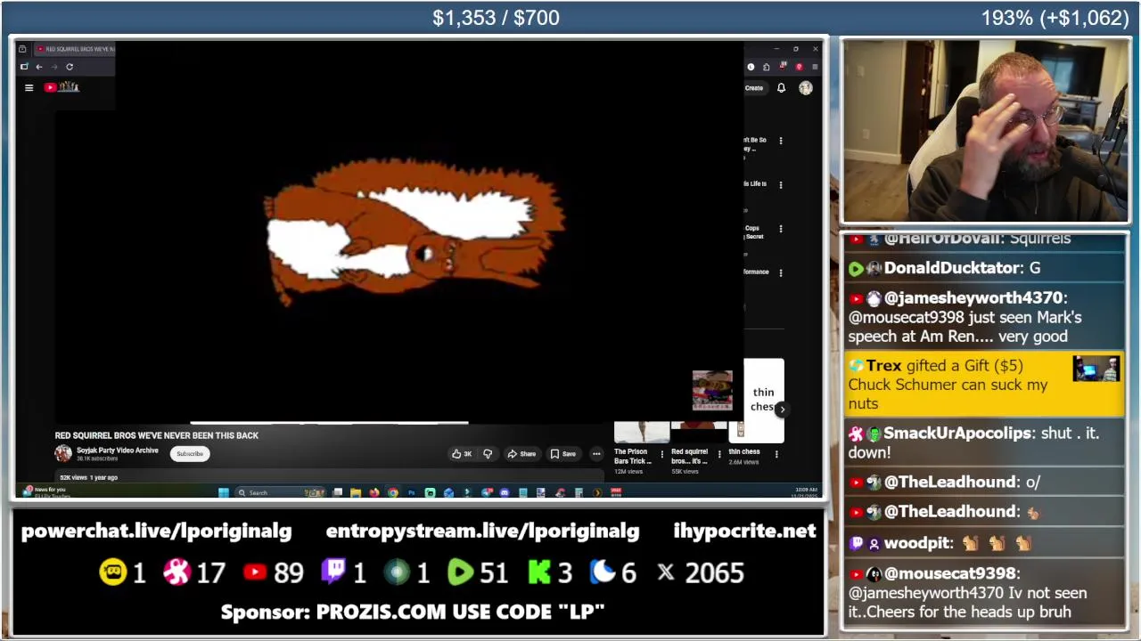Click the video title 'RED SQUIRREL BROS WE'VE NEVER BEEN THIS BACK'
The image size is (1141, 641).
[x=157, y=435]
